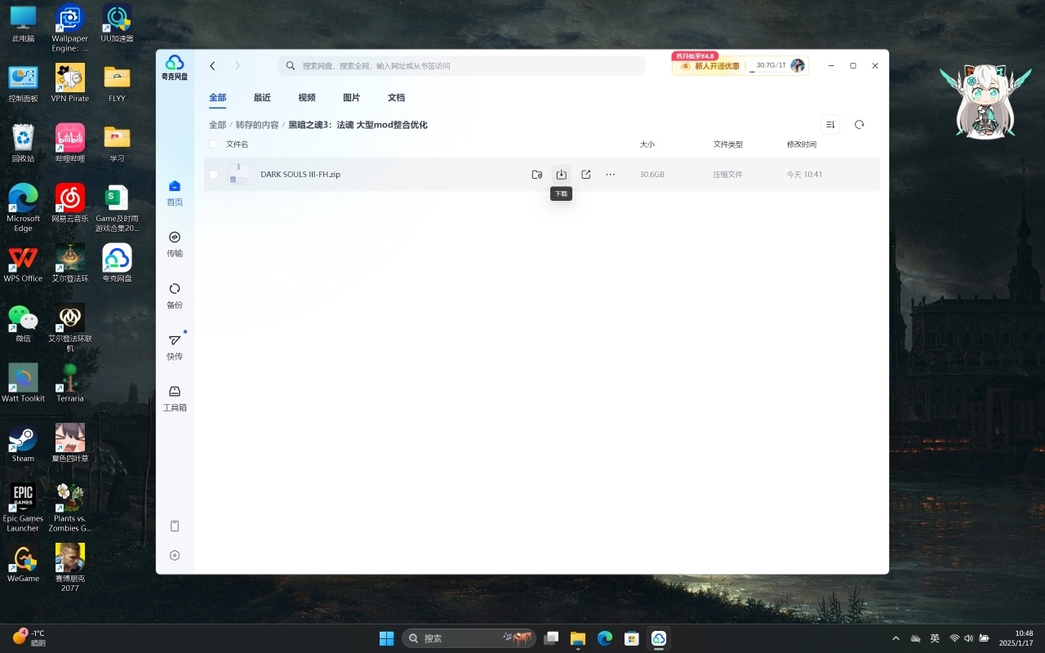
Task: Tick the checkbox for DARK SOULS III-FH.zip
Action: [x=213, y=174]
